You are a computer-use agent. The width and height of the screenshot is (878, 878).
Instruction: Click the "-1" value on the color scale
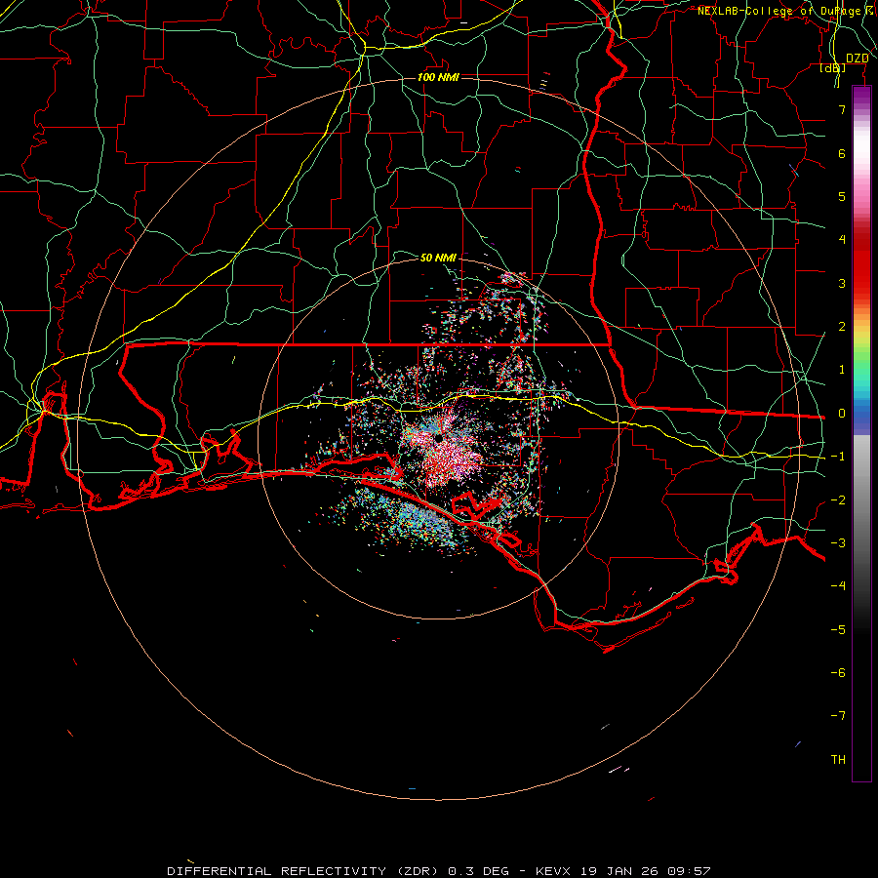tap(838, 457)
